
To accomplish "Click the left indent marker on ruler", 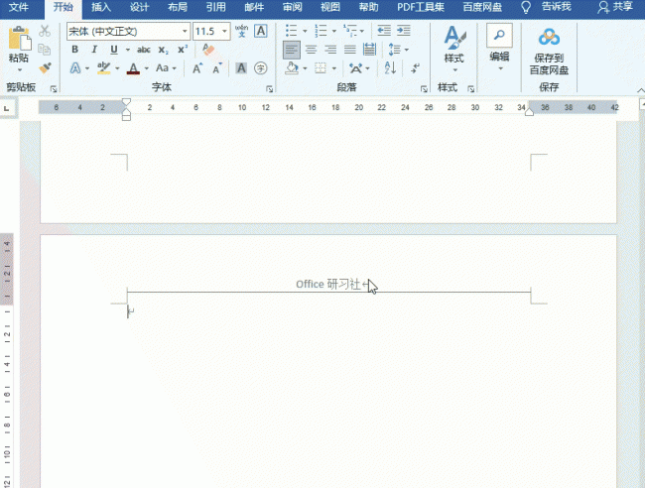I will (x=126, y=117).
